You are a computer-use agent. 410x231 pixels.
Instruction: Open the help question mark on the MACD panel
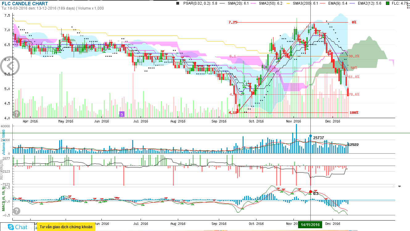17,211
